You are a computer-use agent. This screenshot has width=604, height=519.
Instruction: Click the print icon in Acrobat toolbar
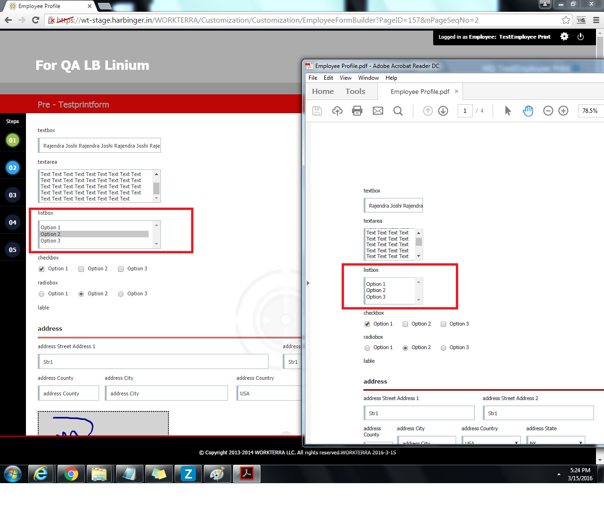(357, 111)
